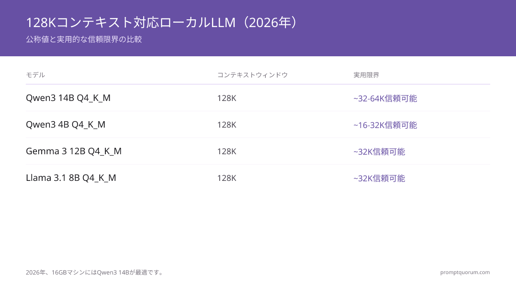Click the footnote '2026年、16GBマシンにはQwen3 14Bが最適です。'

click(x=95, y=272)
